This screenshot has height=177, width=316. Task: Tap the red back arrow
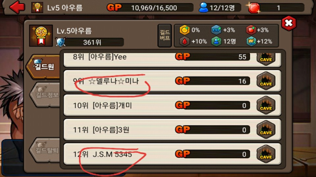[17, 7]
